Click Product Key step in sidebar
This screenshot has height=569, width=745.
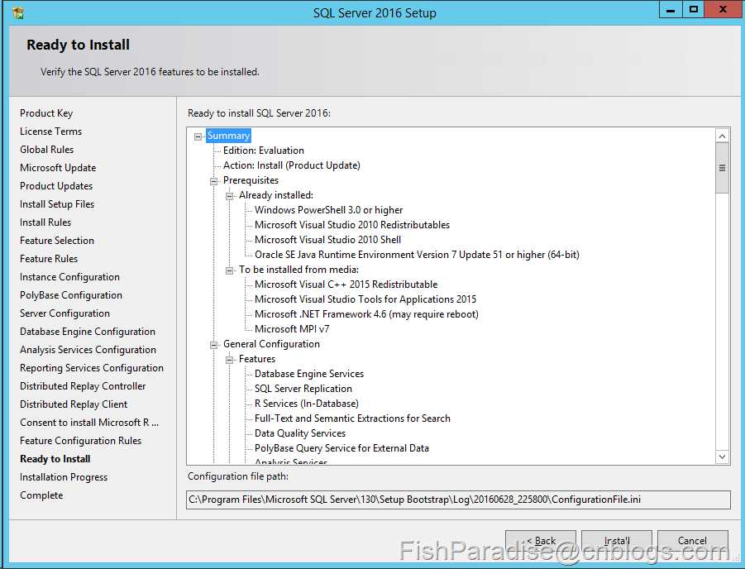[x=46, y=113]
